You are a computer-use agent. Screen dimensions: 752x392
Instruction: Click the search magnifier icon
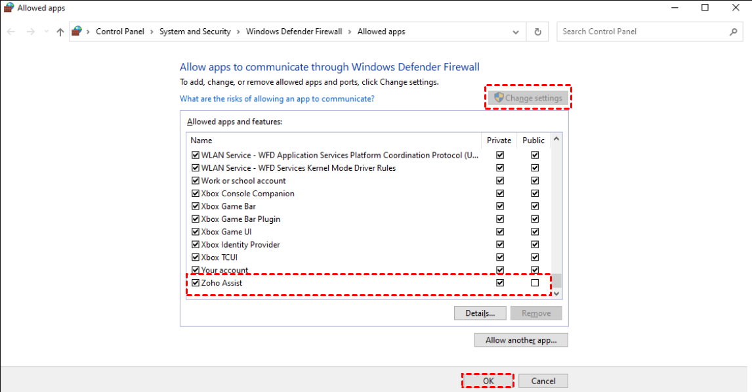(x=734, y=32)
